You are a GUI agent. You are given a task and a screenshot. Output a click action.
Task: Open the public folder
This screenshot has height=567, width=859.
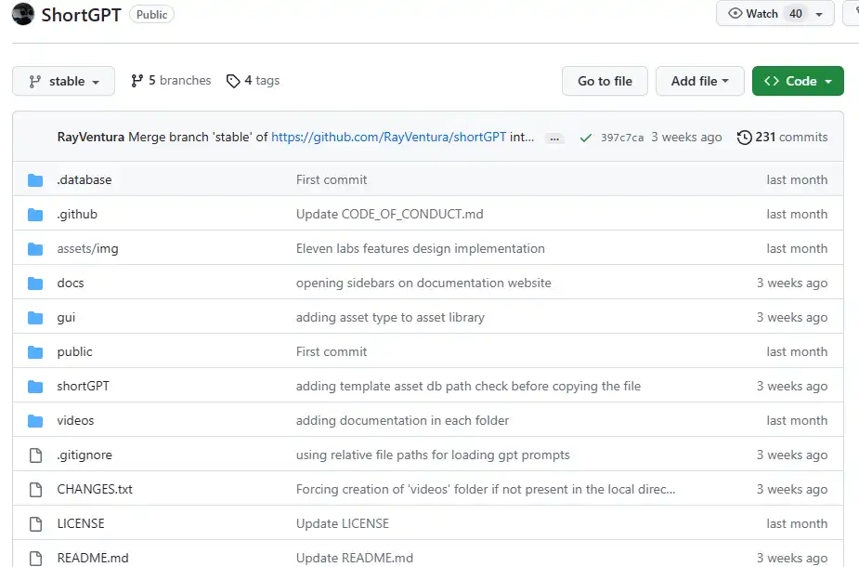[74, 352]
